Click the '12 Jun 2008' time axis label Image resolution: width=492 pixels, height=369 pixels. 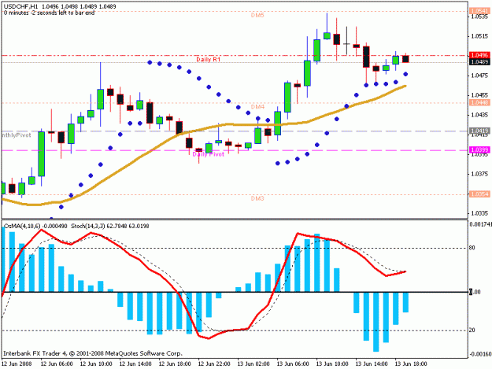(x=17, y=364)
